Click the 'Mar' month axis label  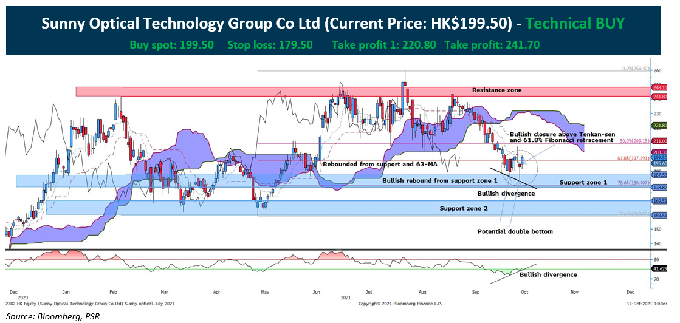(x=164, y=293)
